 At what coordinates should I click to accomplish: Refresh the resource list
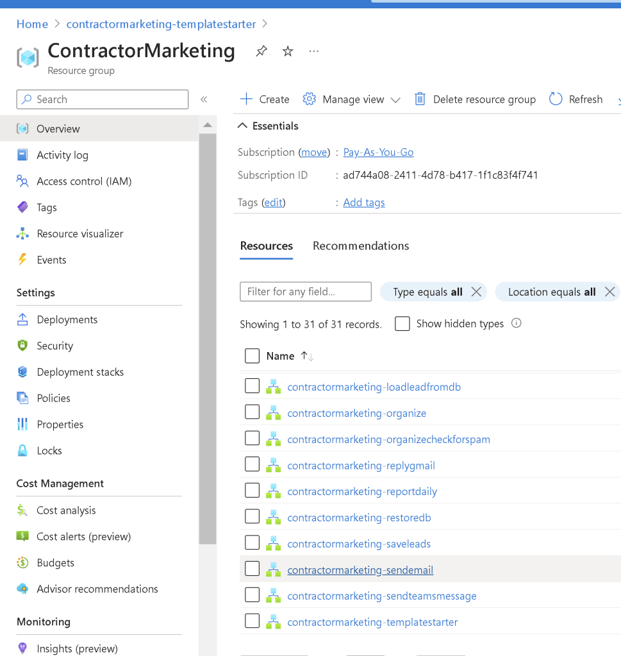click(576, 99)
